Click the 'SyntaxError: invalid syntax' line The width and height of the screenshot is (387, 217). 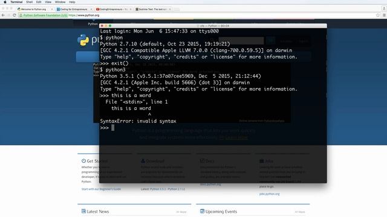pyautogui.click(x=138, y=121)
